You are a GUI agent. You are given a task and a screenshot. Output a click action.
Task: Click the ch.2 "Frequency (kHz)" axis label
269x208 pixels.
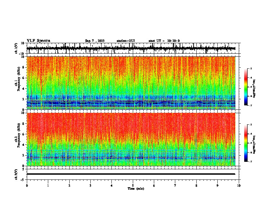[19, 135]
